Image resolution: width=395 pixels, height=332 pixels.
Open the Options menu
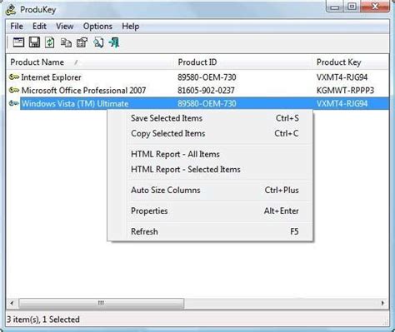pos(97,27)
